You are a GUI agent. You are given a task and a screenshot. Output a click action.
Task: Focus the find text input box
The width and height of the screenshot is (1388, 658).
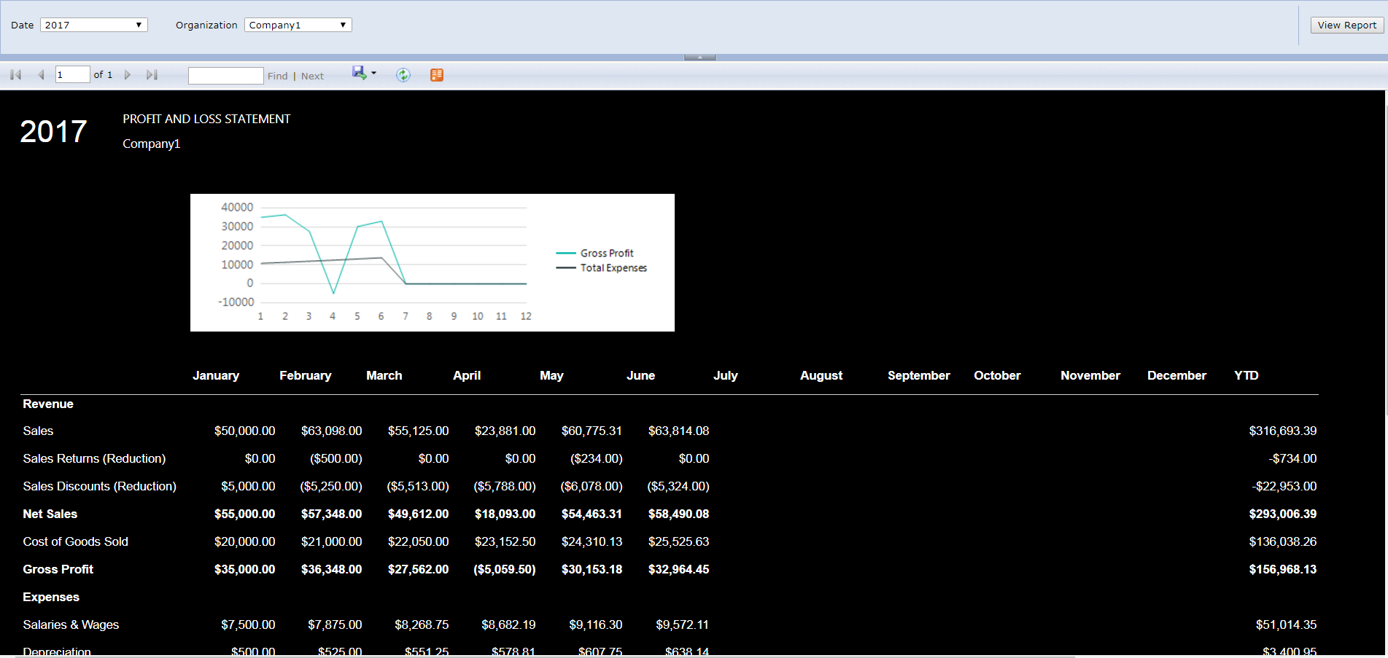[226, 76]
